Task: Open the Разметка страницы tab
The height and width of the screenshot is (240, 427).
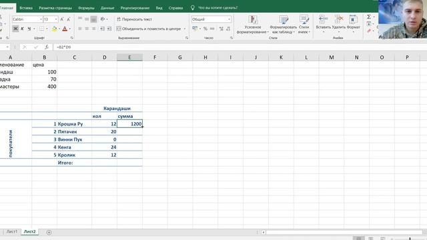Action: [55, 8]
